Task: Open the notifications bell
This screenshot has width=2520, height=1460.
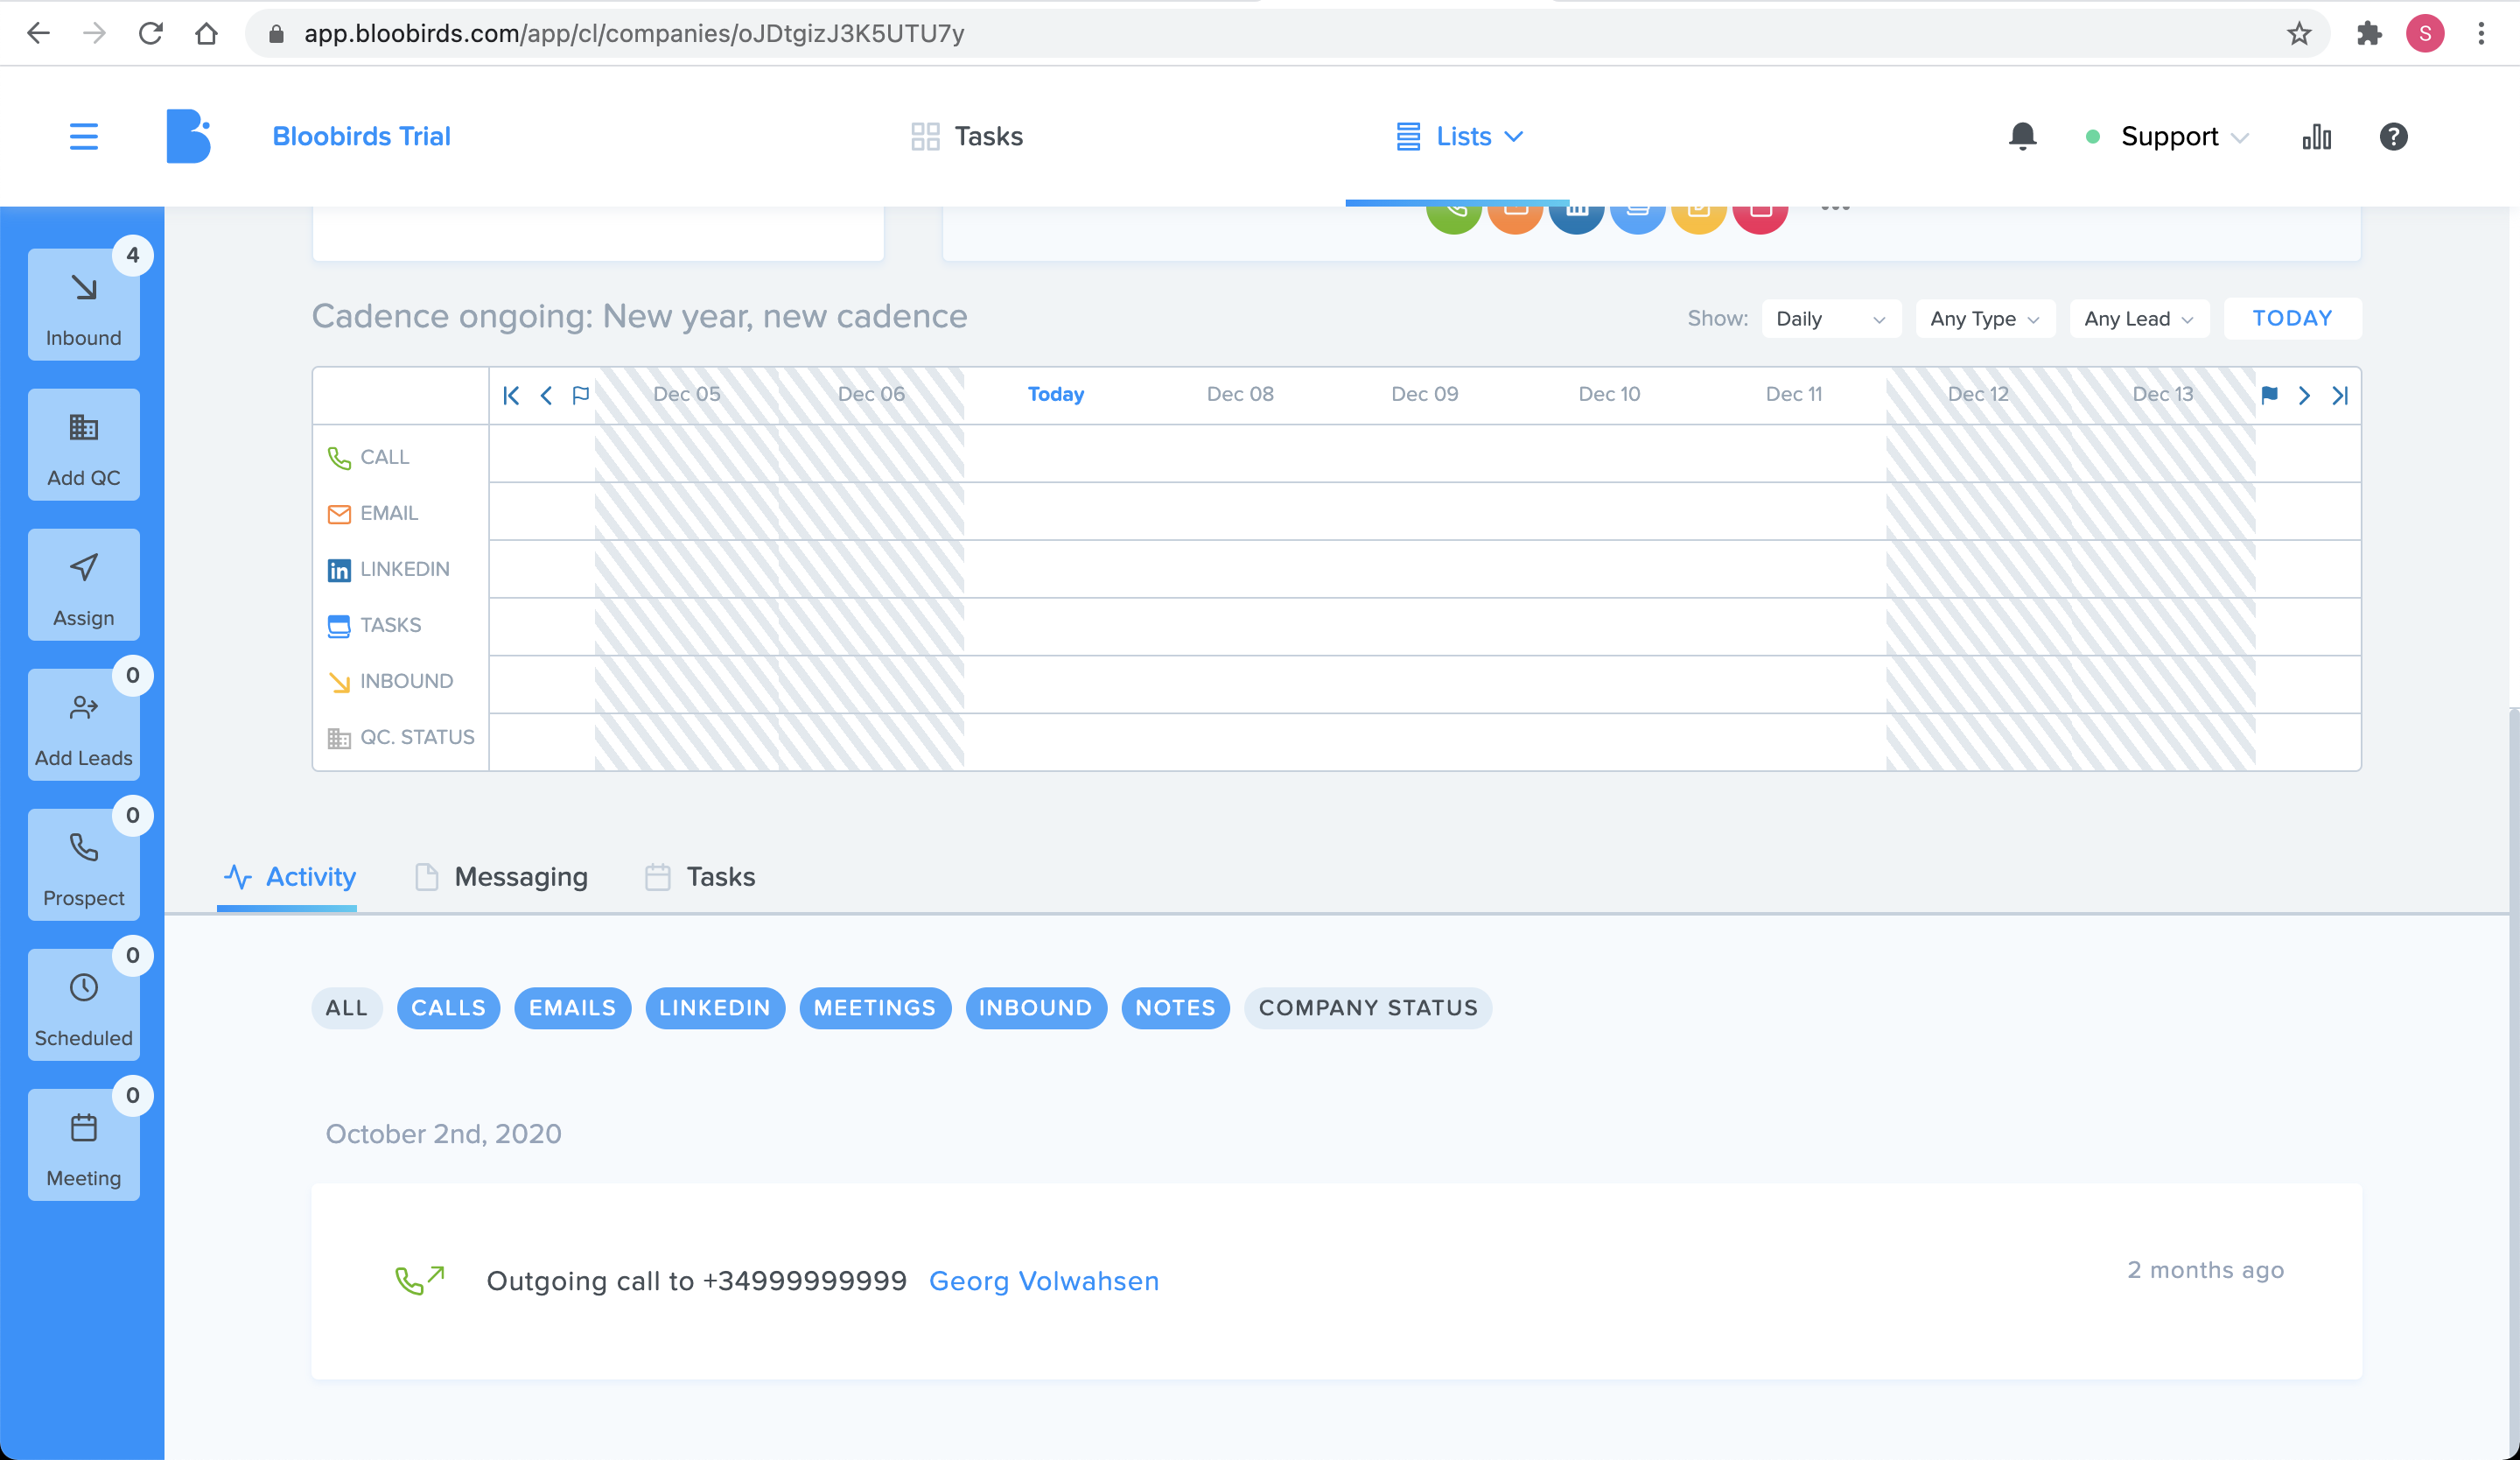Action: tap(2022, 136)
